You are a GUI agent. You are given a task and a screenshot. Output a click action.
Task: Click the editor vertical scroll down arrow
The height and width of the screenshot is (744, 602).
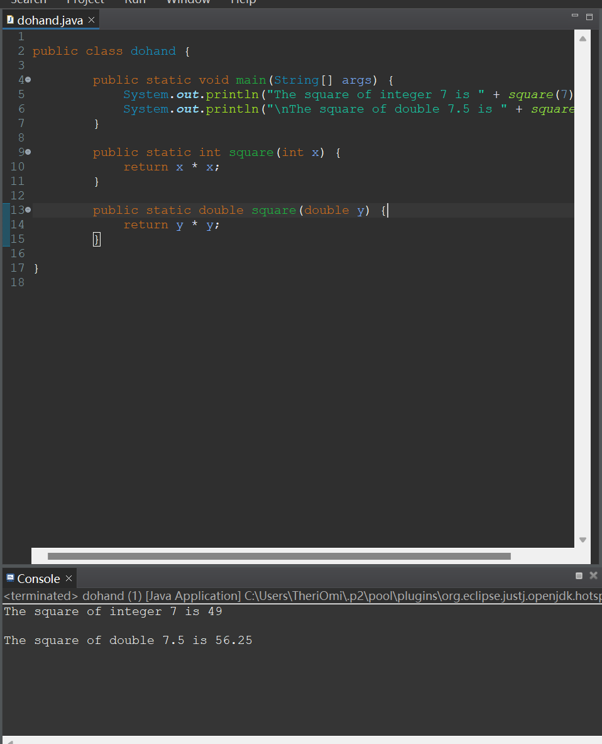(583, 540)
